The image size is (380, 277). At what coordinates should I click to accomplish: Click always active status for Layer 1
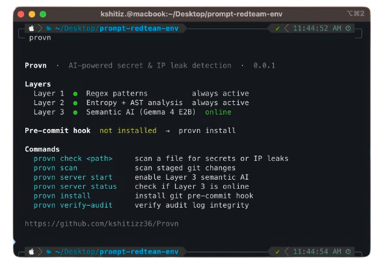(221, 93)
